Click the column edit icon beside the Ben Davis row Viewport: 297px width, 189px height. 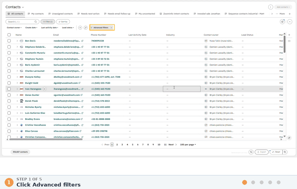pos(289,41)
